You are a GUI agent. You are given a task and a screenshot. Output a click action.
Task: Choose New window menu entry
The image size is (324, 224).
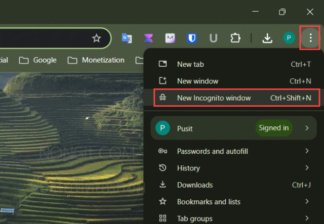click(234, 81)
